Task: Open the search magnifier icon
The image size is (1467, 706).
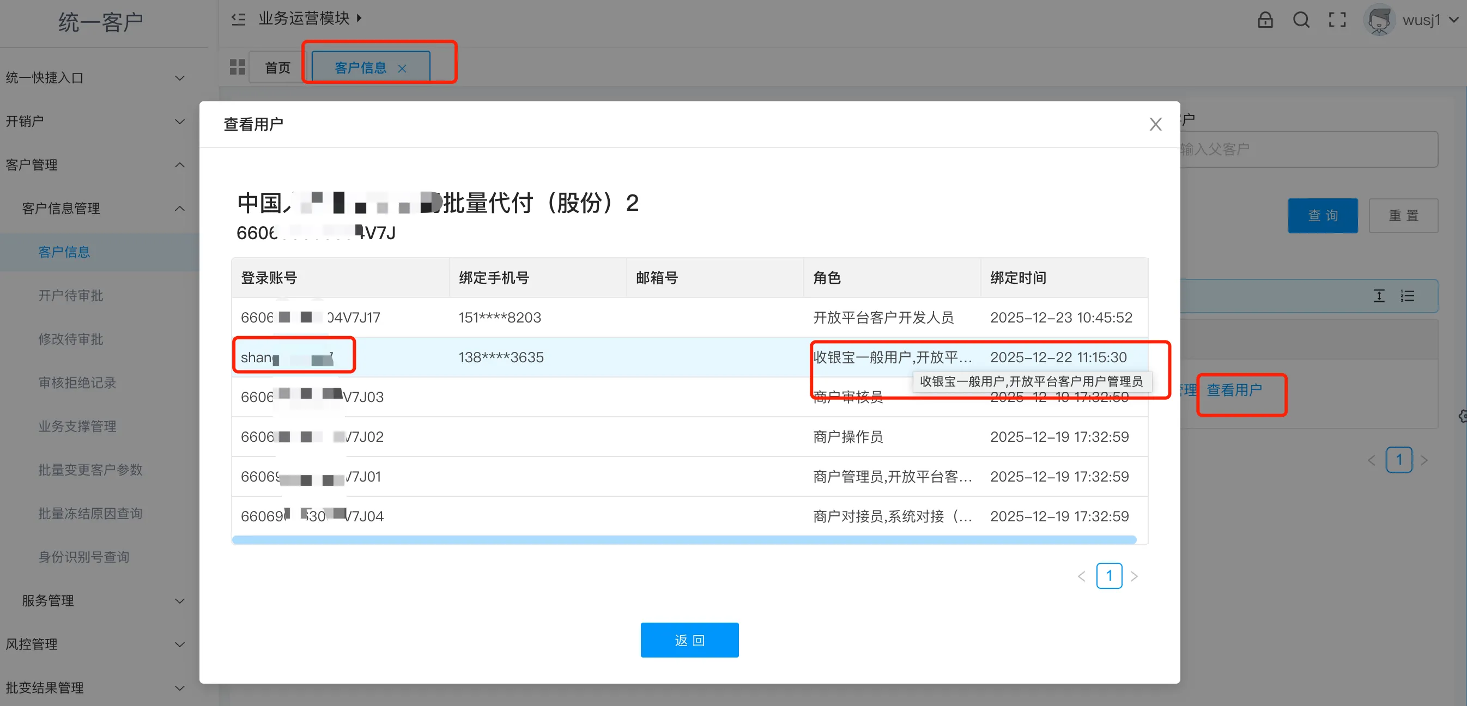Action: [1301, 20]
